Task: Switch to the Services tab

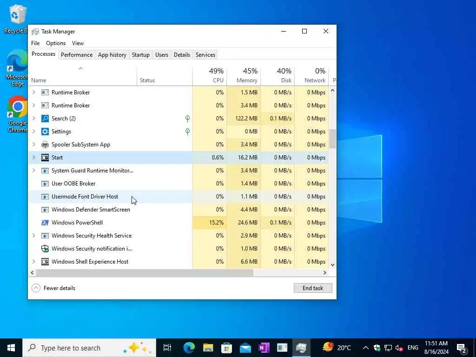Action: (x=205, y=55)
